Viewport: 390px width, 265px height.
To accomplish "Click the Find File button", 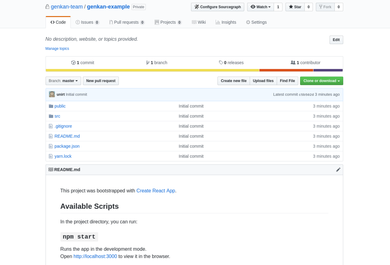I will click(x=287, y=81).
